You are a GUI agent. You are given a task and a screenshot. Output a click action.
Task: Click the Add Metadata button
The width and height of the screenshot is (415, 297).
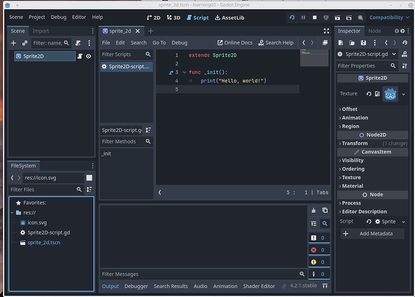[x=372, y=233]
